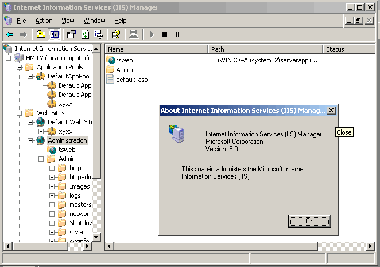
Task: Sort list by the Name column header
Action: tap(157, 49)
